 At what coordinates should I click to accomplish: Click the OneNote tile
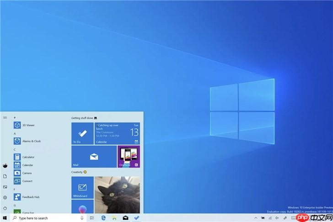(129, 157)
